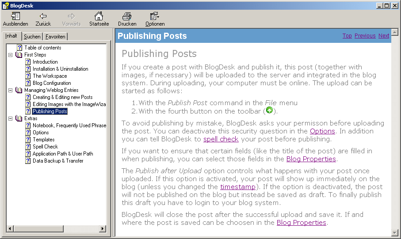
Task: Collapse the First Steps tree node
Action: point(10,55)
